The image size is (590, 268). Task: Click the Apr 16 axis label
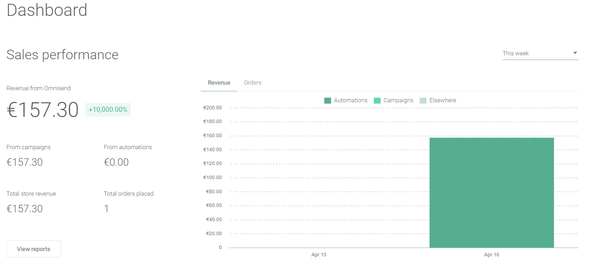coord(491,255)
